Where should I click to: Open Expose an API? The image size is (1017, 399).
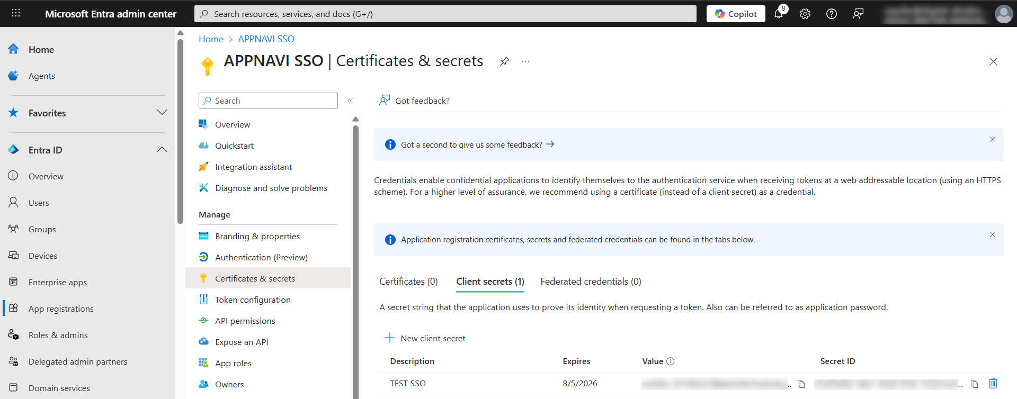[x=242, y=342]
